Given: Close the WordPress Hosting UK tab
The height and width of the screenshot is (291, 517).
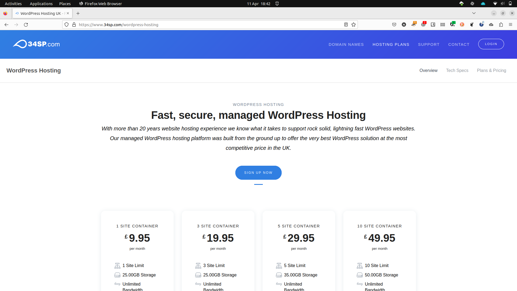Looking at the screenshot, I should tap(68, 13).
